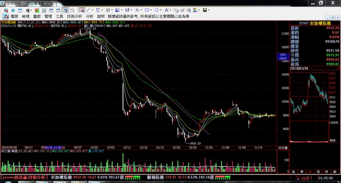The image size is (341, 183).
Task: Expand the vertical cycle lines dropdown
Action: [x=112, y=10]
